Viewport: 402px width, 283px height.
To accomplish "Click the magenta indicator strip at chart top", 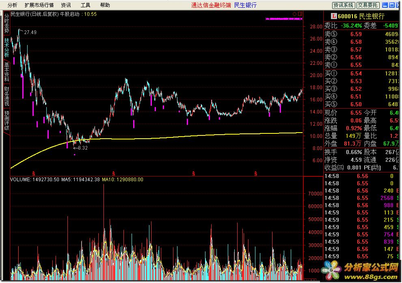I will pyautogui.click(x=284, y=19).
